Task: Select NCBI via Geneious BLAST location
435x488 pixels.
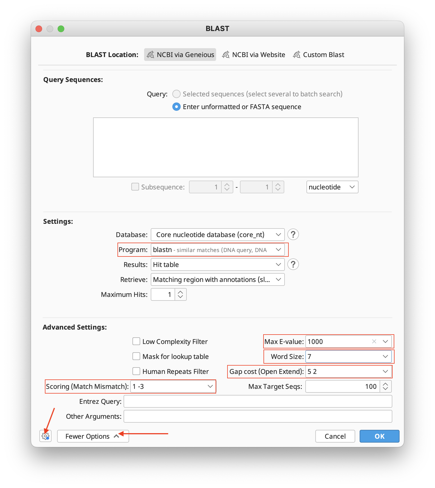Action: (x=180, y=55)
